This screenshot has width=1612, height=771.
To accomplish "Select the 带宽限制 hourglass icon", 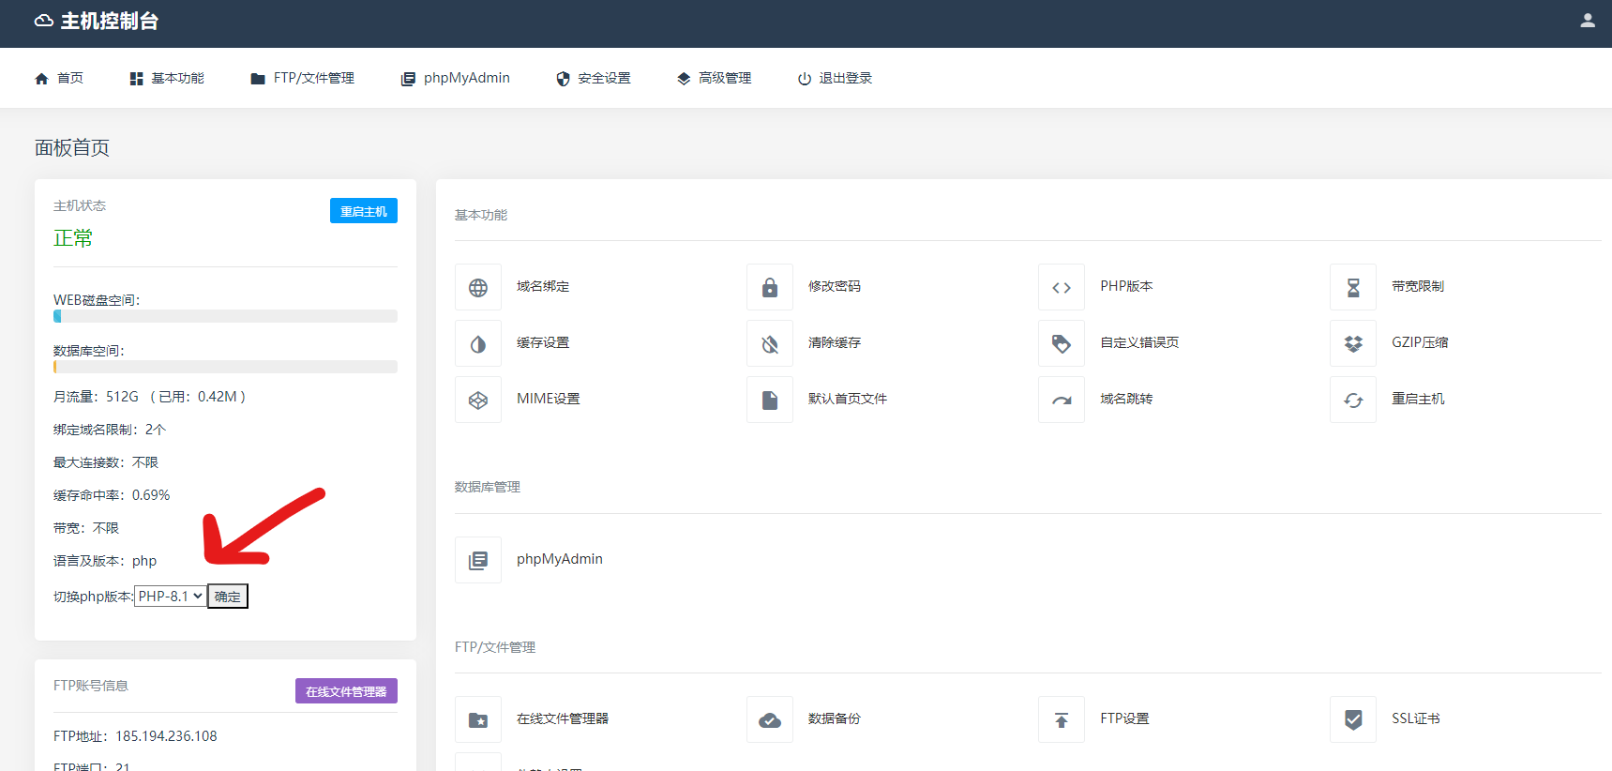I will [1353, 287].
